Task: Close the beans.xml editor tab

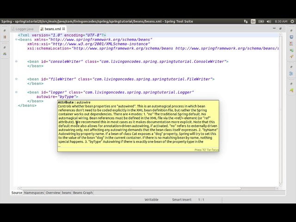Action: [x=64, y=29]
